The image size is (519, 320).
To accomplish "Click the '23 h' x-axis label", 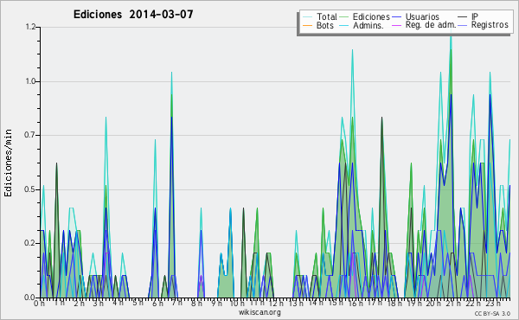I will 492,304.
